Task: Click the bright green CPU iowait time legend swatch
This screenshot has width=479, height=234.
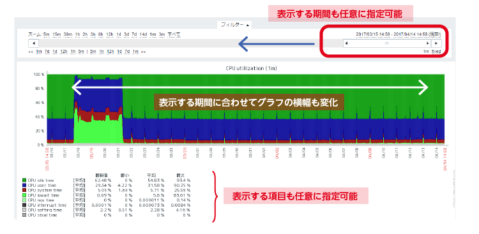Action: pos(24,195)
